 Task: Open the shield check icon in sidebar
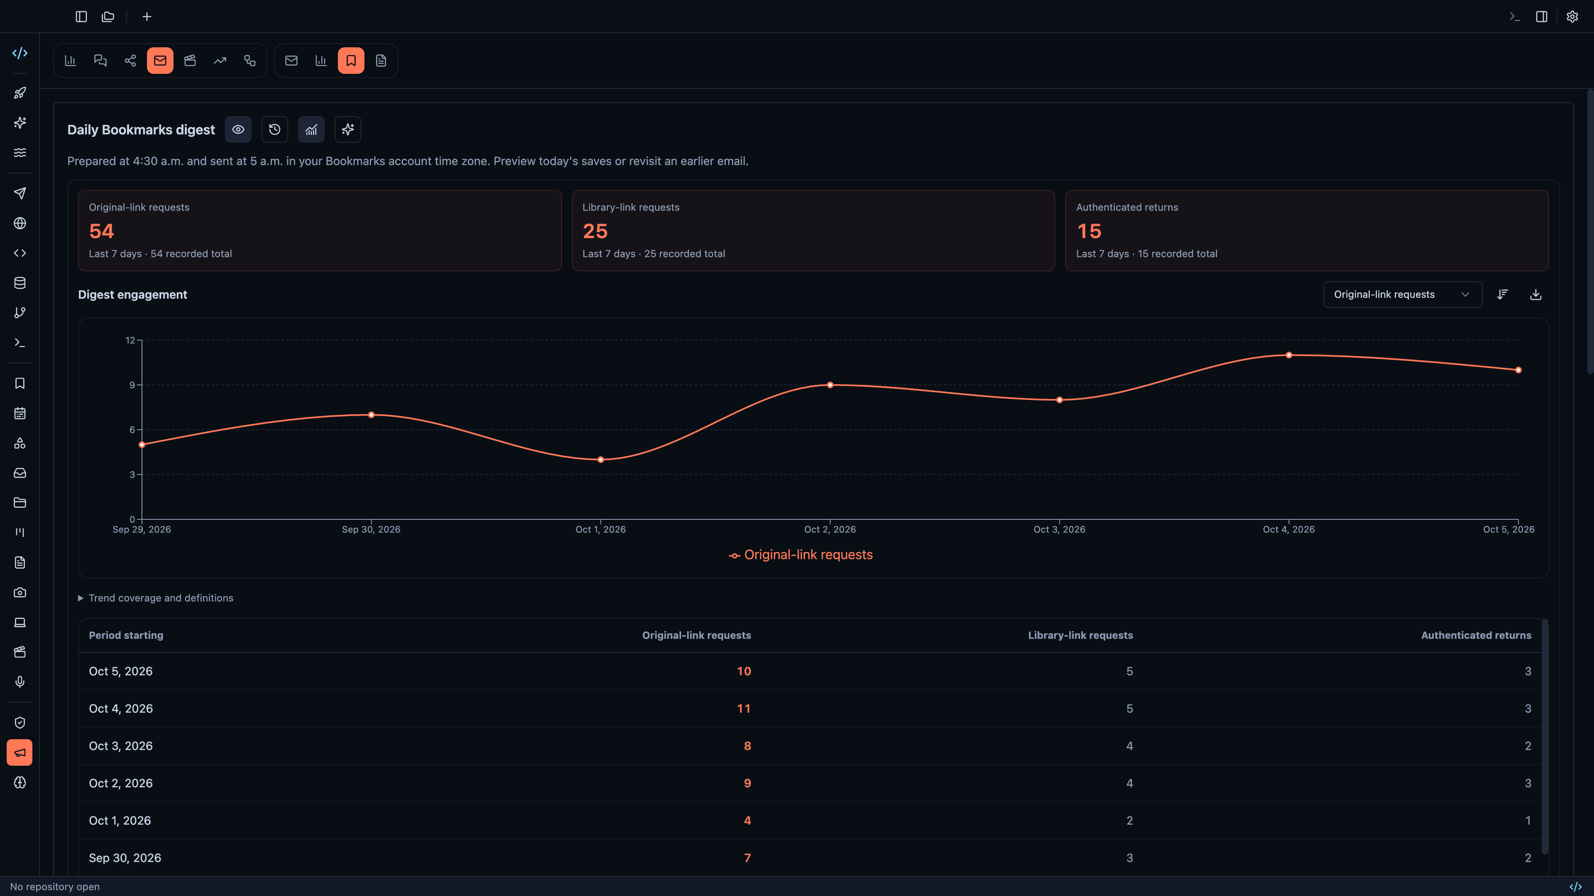coord(20,723)
